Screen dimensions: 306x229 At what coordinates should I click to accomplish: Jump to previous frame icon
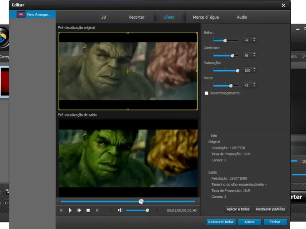click(x=61, y=210)
